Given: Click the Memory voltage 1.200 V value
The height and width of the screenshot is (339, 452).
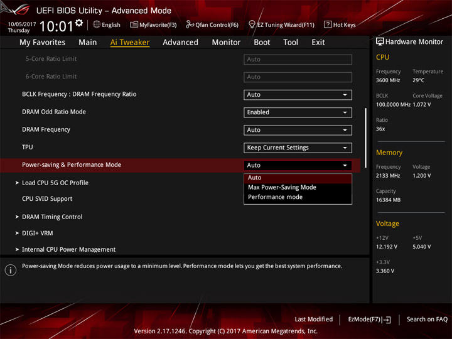Looking at the screenshot, I should click(x=422, y=176).
